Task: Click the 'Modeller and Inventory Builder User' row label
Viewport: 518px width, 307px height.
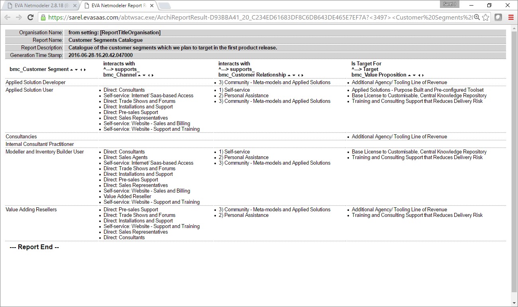Action: coord(45,152)
